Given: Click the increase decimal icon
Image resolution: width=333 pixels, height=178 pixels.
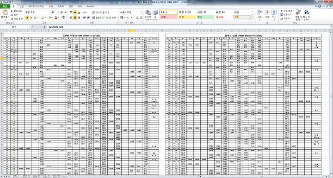Looking at the screenshot, I should (137, 18).
